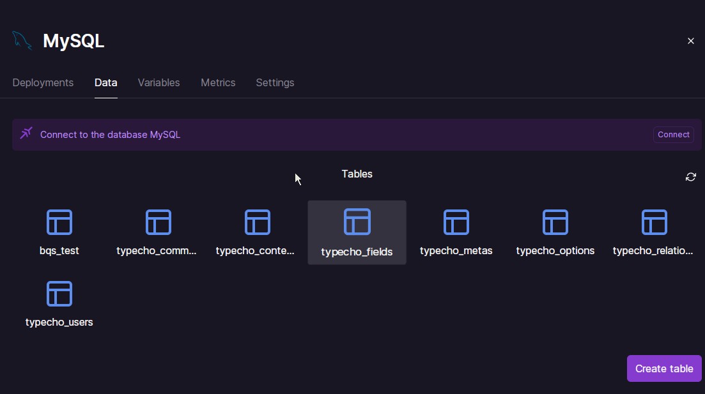Close the MySQL panel
The height and width of the screenshot is (394, 705).
click(x=690, y=41)
